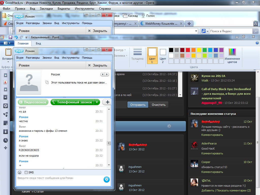Select the Цвет 1 foreground color box
Viewport: 260px width, 195px height.
(152, 56)
